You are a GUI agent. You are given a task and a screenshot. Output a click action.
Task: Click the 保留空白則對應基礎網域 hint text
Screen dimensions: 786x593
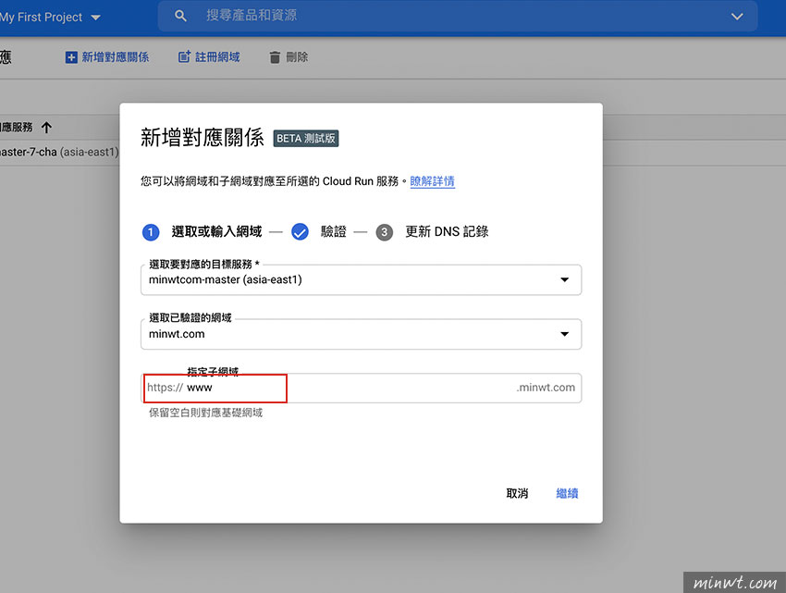[205, 413]
